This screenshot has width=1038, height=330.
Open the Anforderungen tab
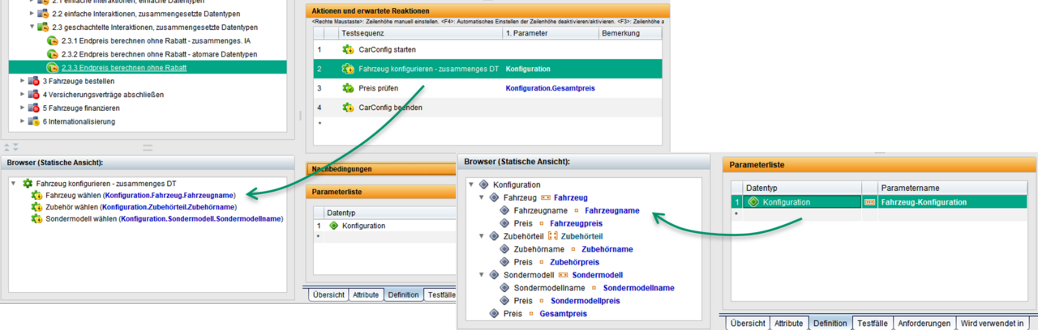tap(924, 323)
